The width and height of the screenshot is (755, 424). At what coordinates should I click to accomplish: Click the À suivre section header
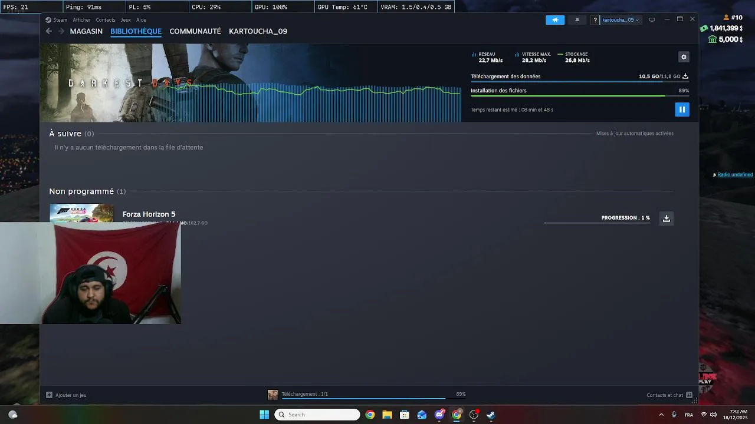(71, 134)
